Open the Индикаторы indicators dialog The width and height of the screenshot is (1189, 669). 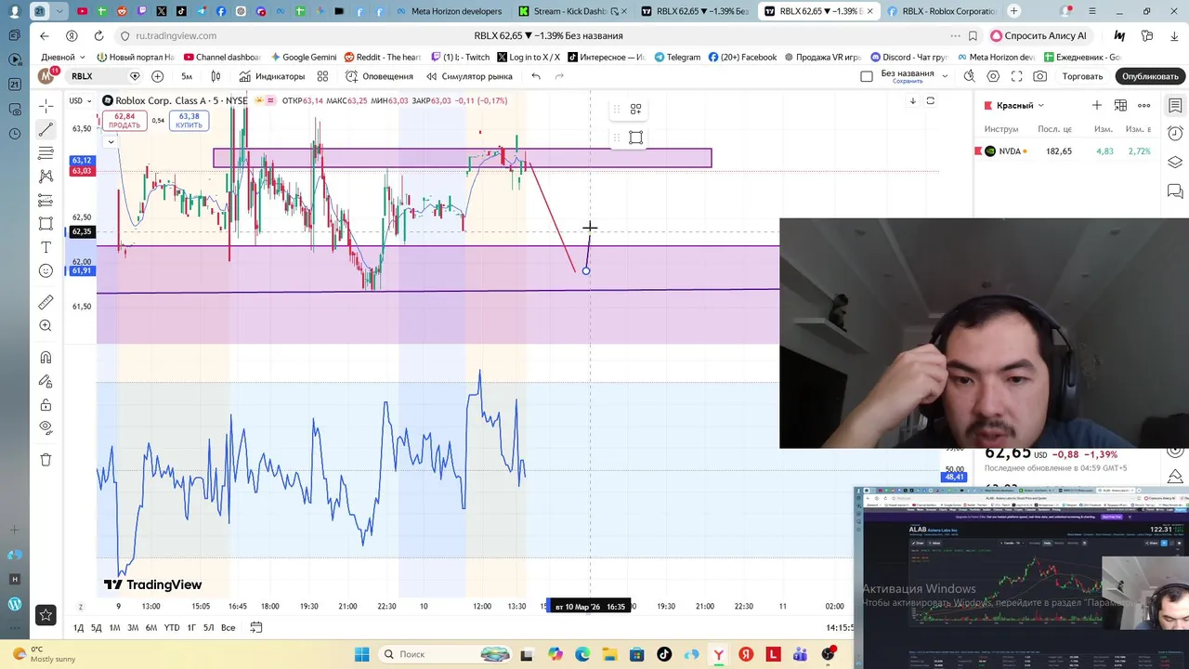tap(271, 76)
